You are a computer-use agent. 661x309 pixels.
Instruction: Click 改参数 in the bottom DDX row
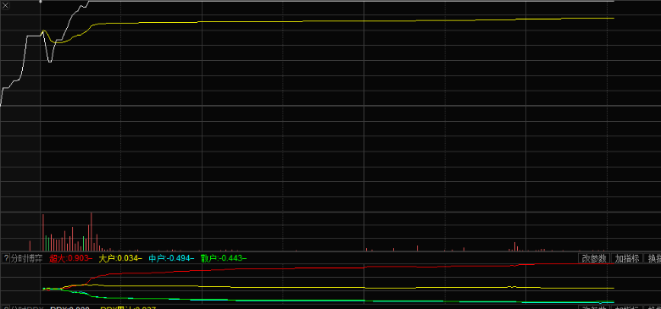pos(594,307)
